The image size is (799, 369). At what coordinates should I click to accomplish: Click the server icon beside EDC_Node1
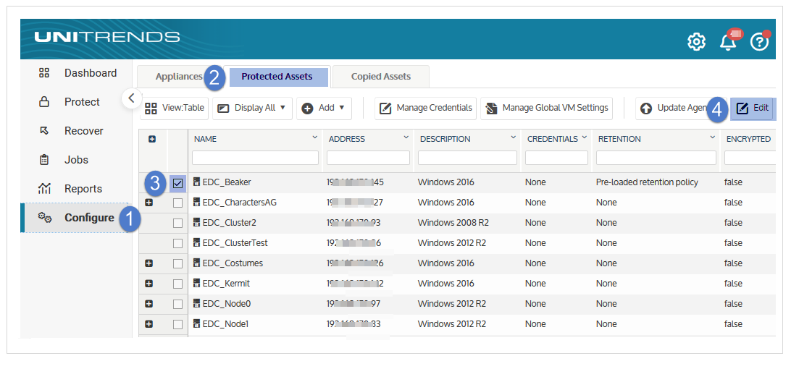197,323
